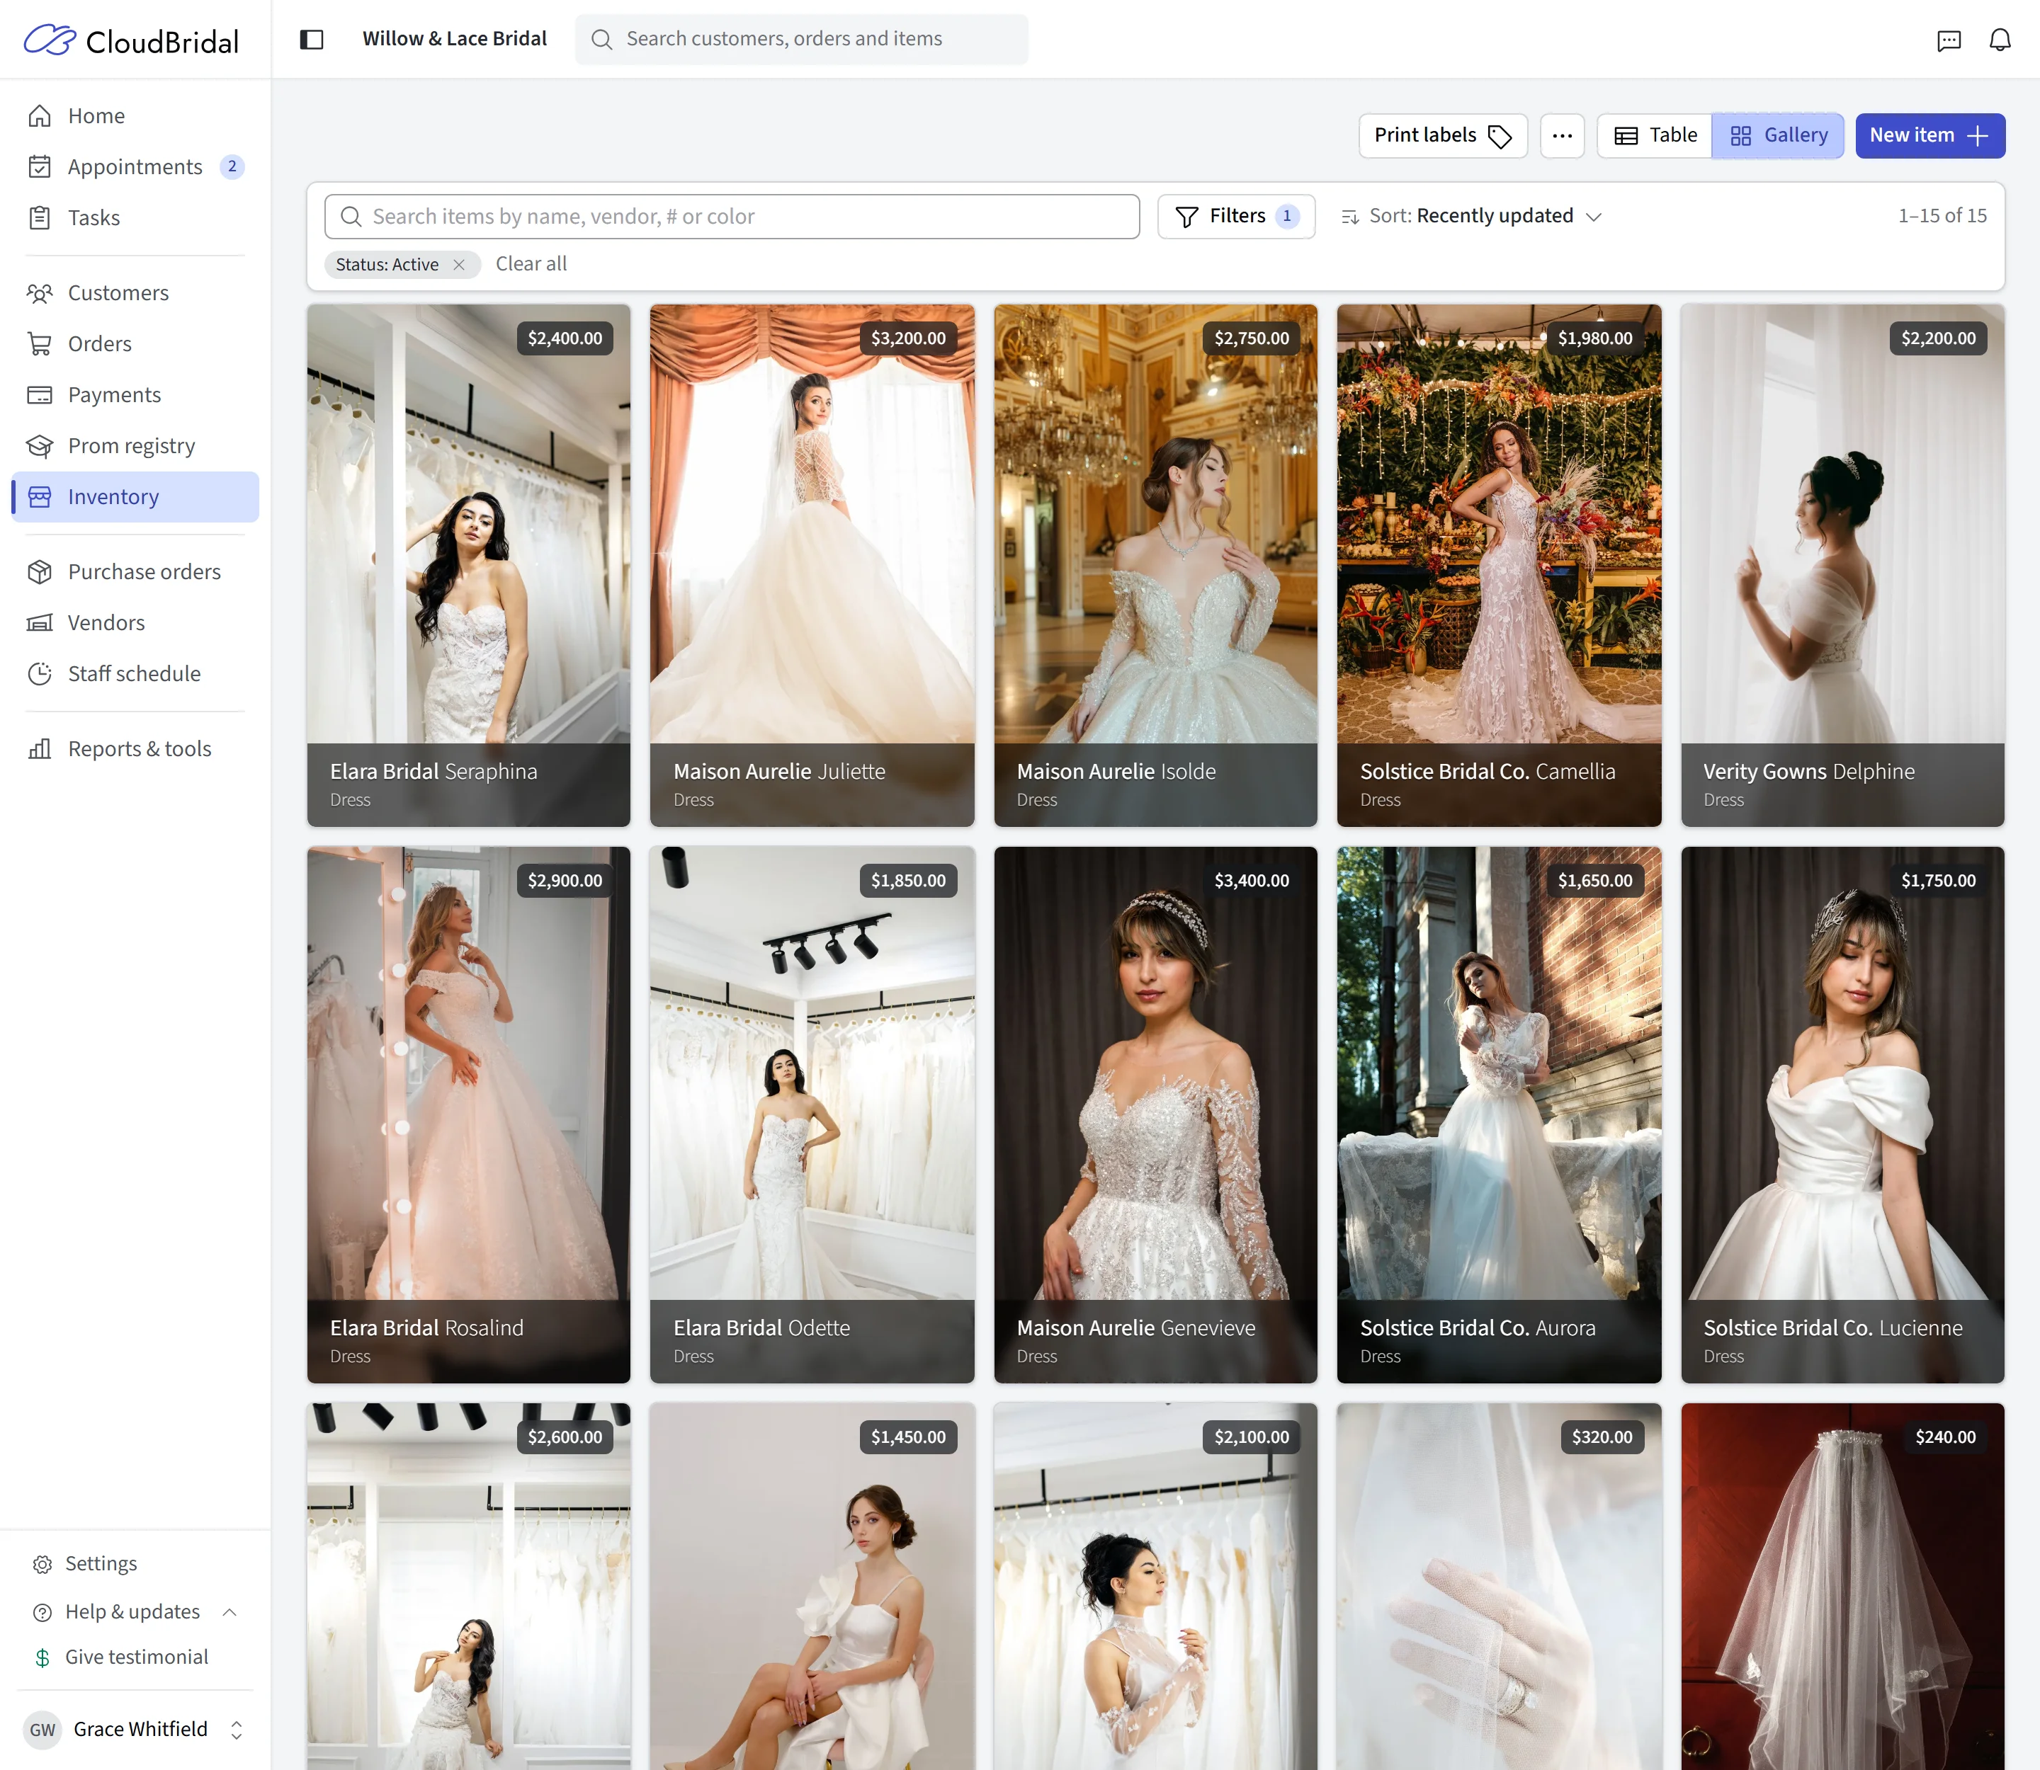Open the Filters panel

[1235, 217]
